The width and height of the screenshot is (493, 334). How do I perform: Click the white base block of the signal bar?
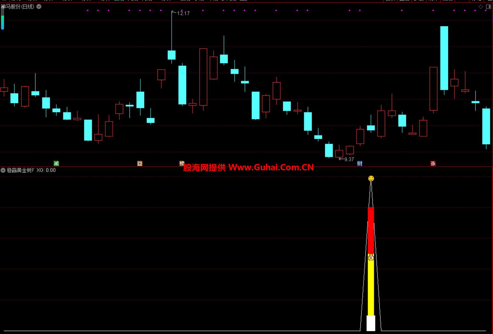[x=371, y=323]
